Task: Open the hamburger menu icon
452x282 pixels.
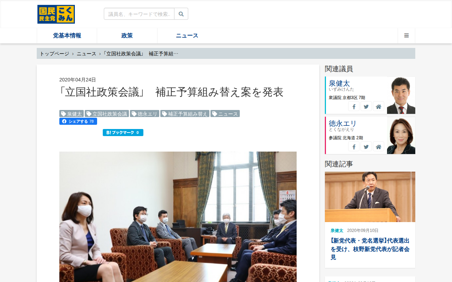Action: tap(406, 36)
